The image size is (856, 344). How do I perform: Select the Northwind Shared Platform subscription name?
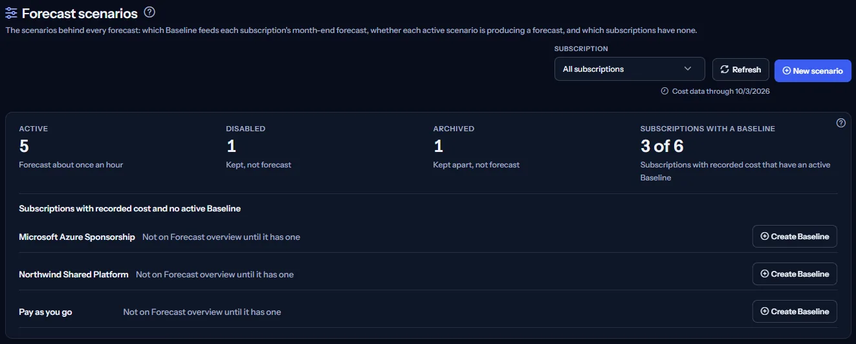click(74, 275)
